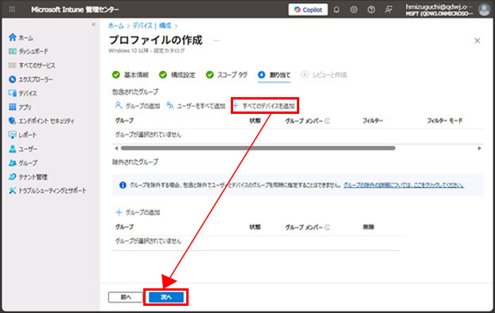
Task: Click すべてのデバイスを追加
Action: tap(264, 106)
